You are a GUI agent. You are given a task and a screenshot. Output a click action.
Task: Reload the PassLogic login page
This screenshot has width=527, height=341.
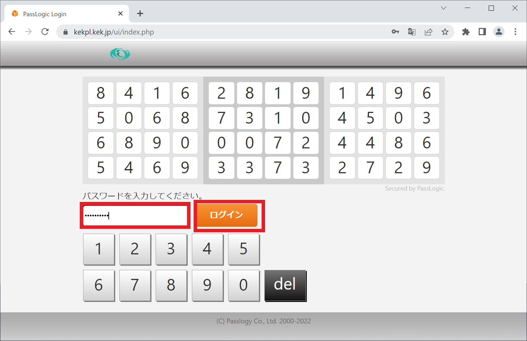coord(45,32)
